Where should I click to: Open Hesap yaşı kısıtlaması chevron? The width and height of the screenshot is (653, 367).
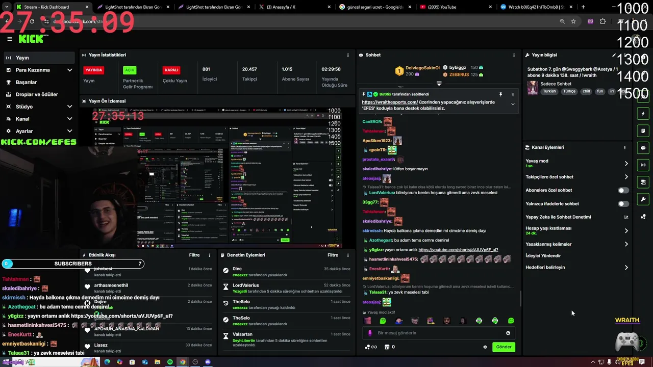tap(626, 231)
